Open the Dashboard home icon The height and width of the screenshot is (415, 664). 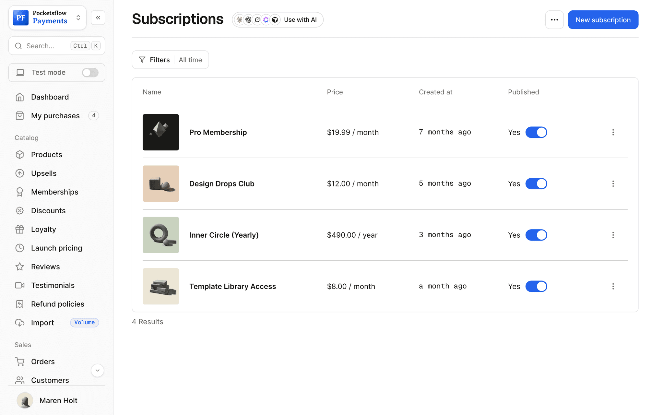click(x=20, y=97)
